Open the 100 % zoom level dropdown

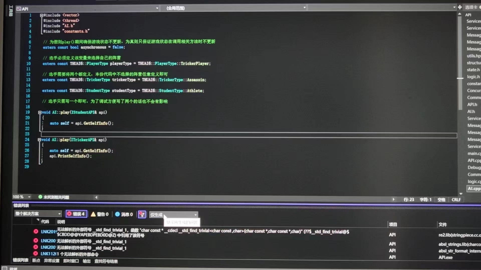[29, 197]
